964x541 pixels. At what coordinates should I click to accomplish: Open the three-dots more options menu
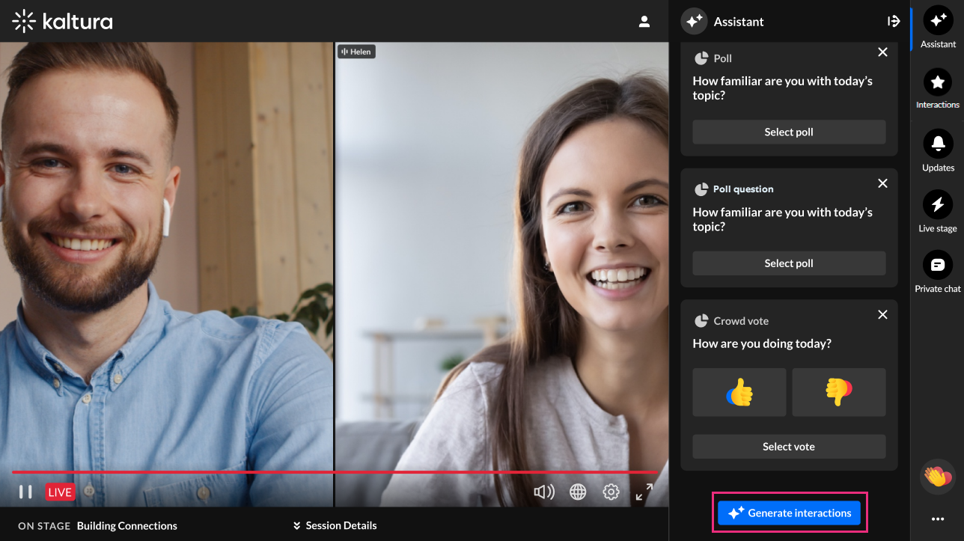[x=937, y=519]
